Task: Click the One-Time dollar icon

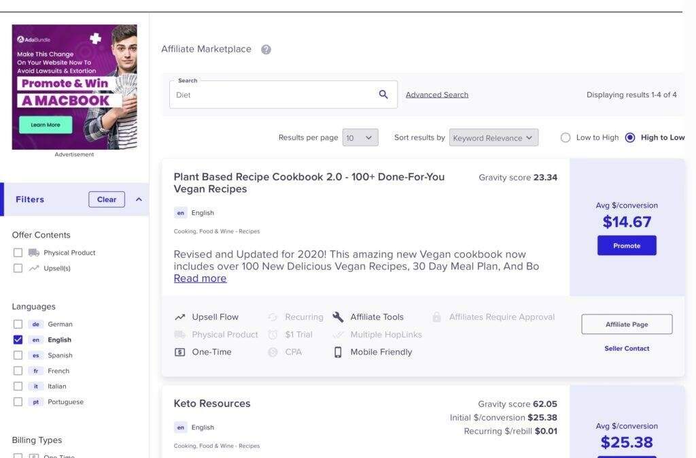Action: click(180, 353)
